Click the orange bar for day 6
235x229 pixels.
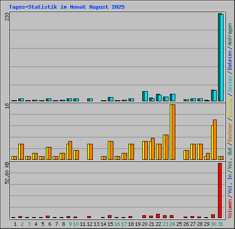(x=50, y=153)
